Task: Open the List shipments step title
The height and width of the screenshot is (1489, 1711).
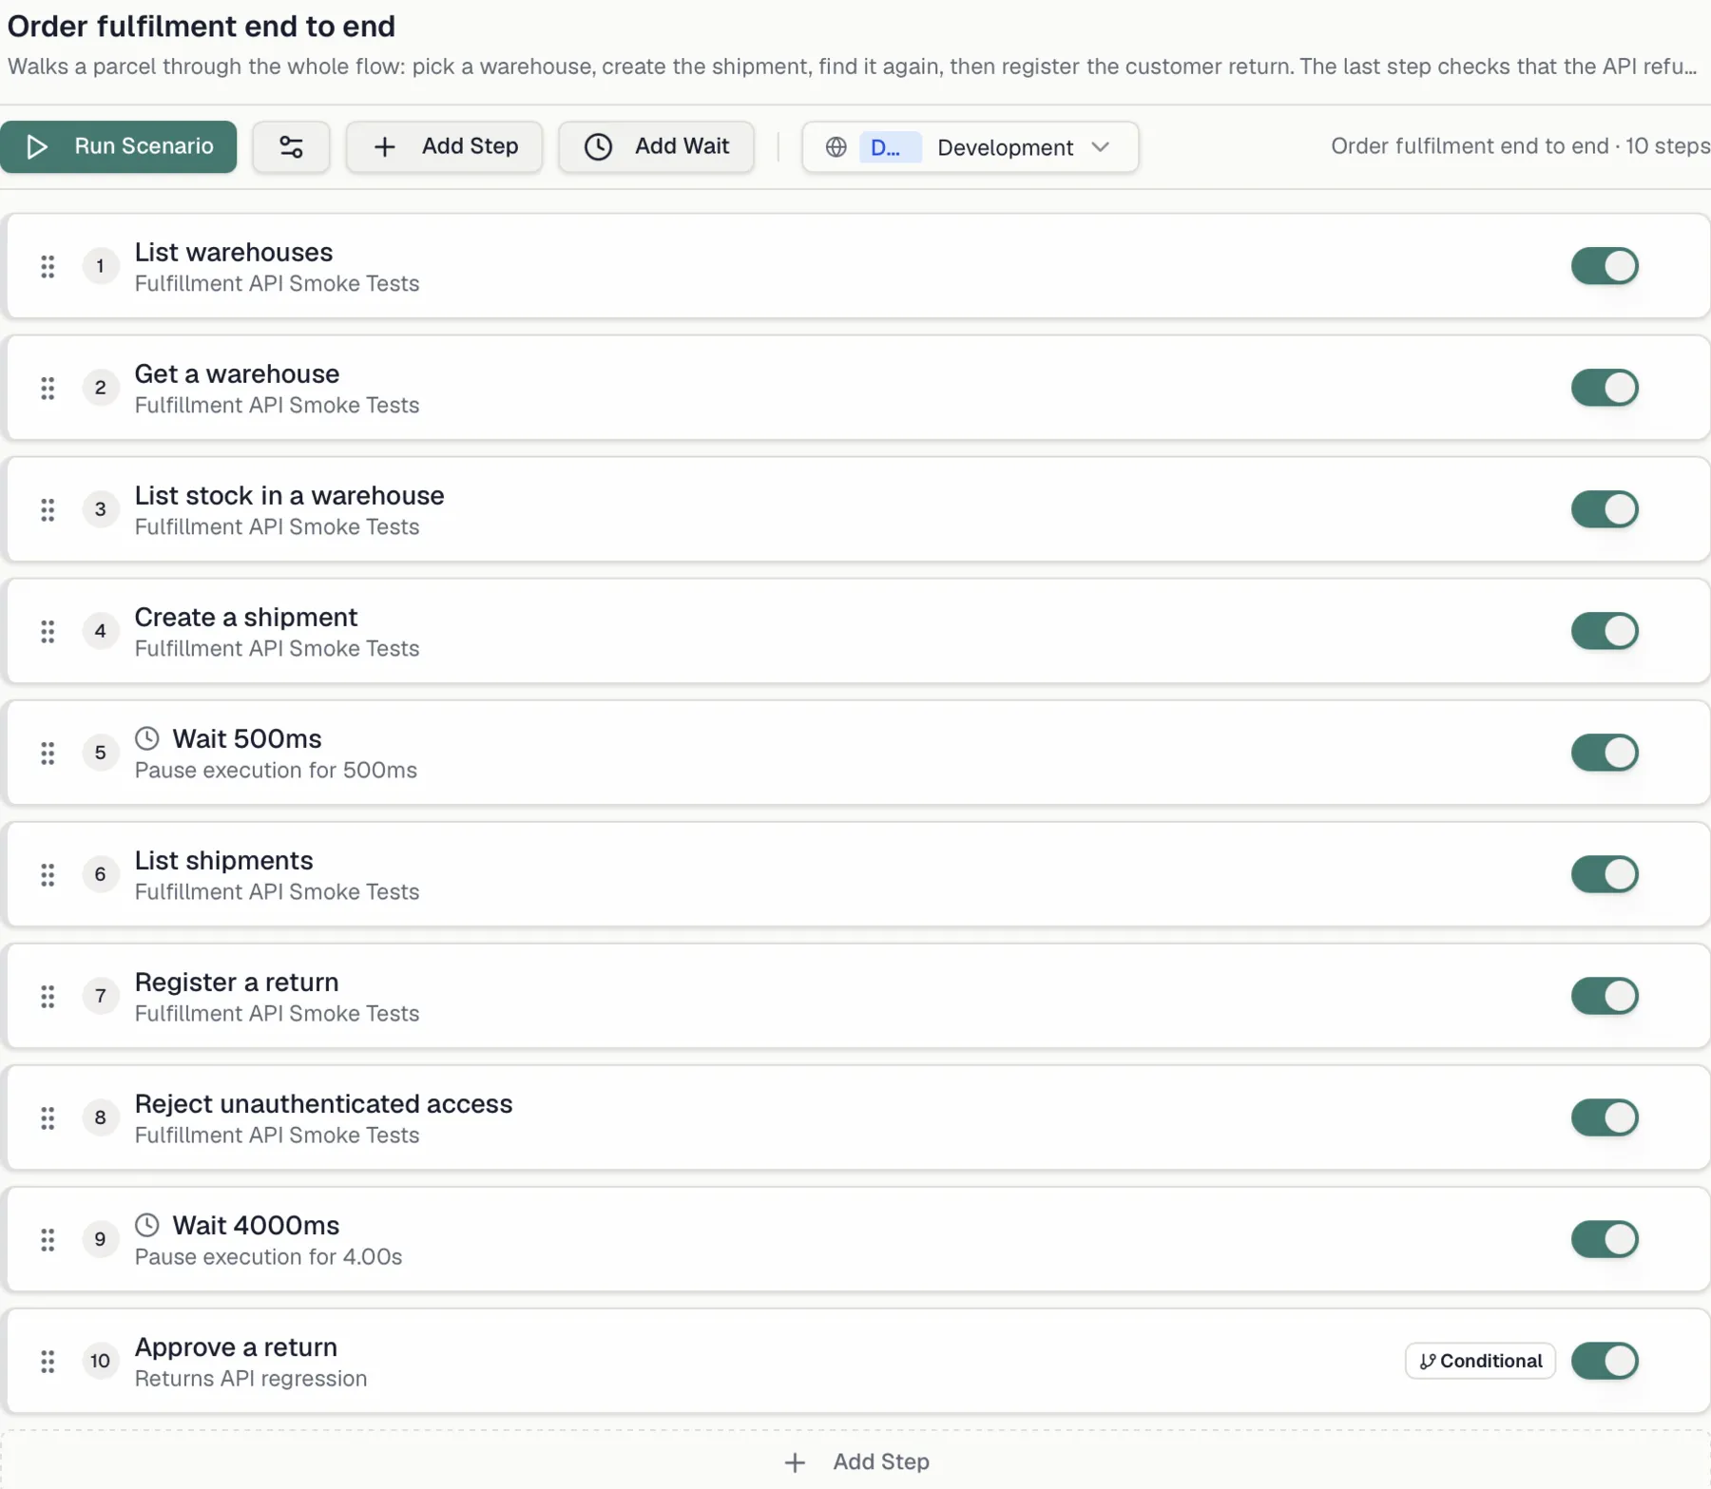Action: click(x=223, y=860)
